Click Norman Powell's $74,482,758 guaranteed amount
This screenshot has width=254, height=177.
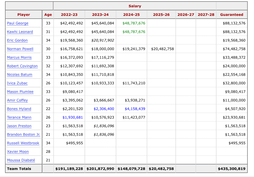[x=234, y=49]
